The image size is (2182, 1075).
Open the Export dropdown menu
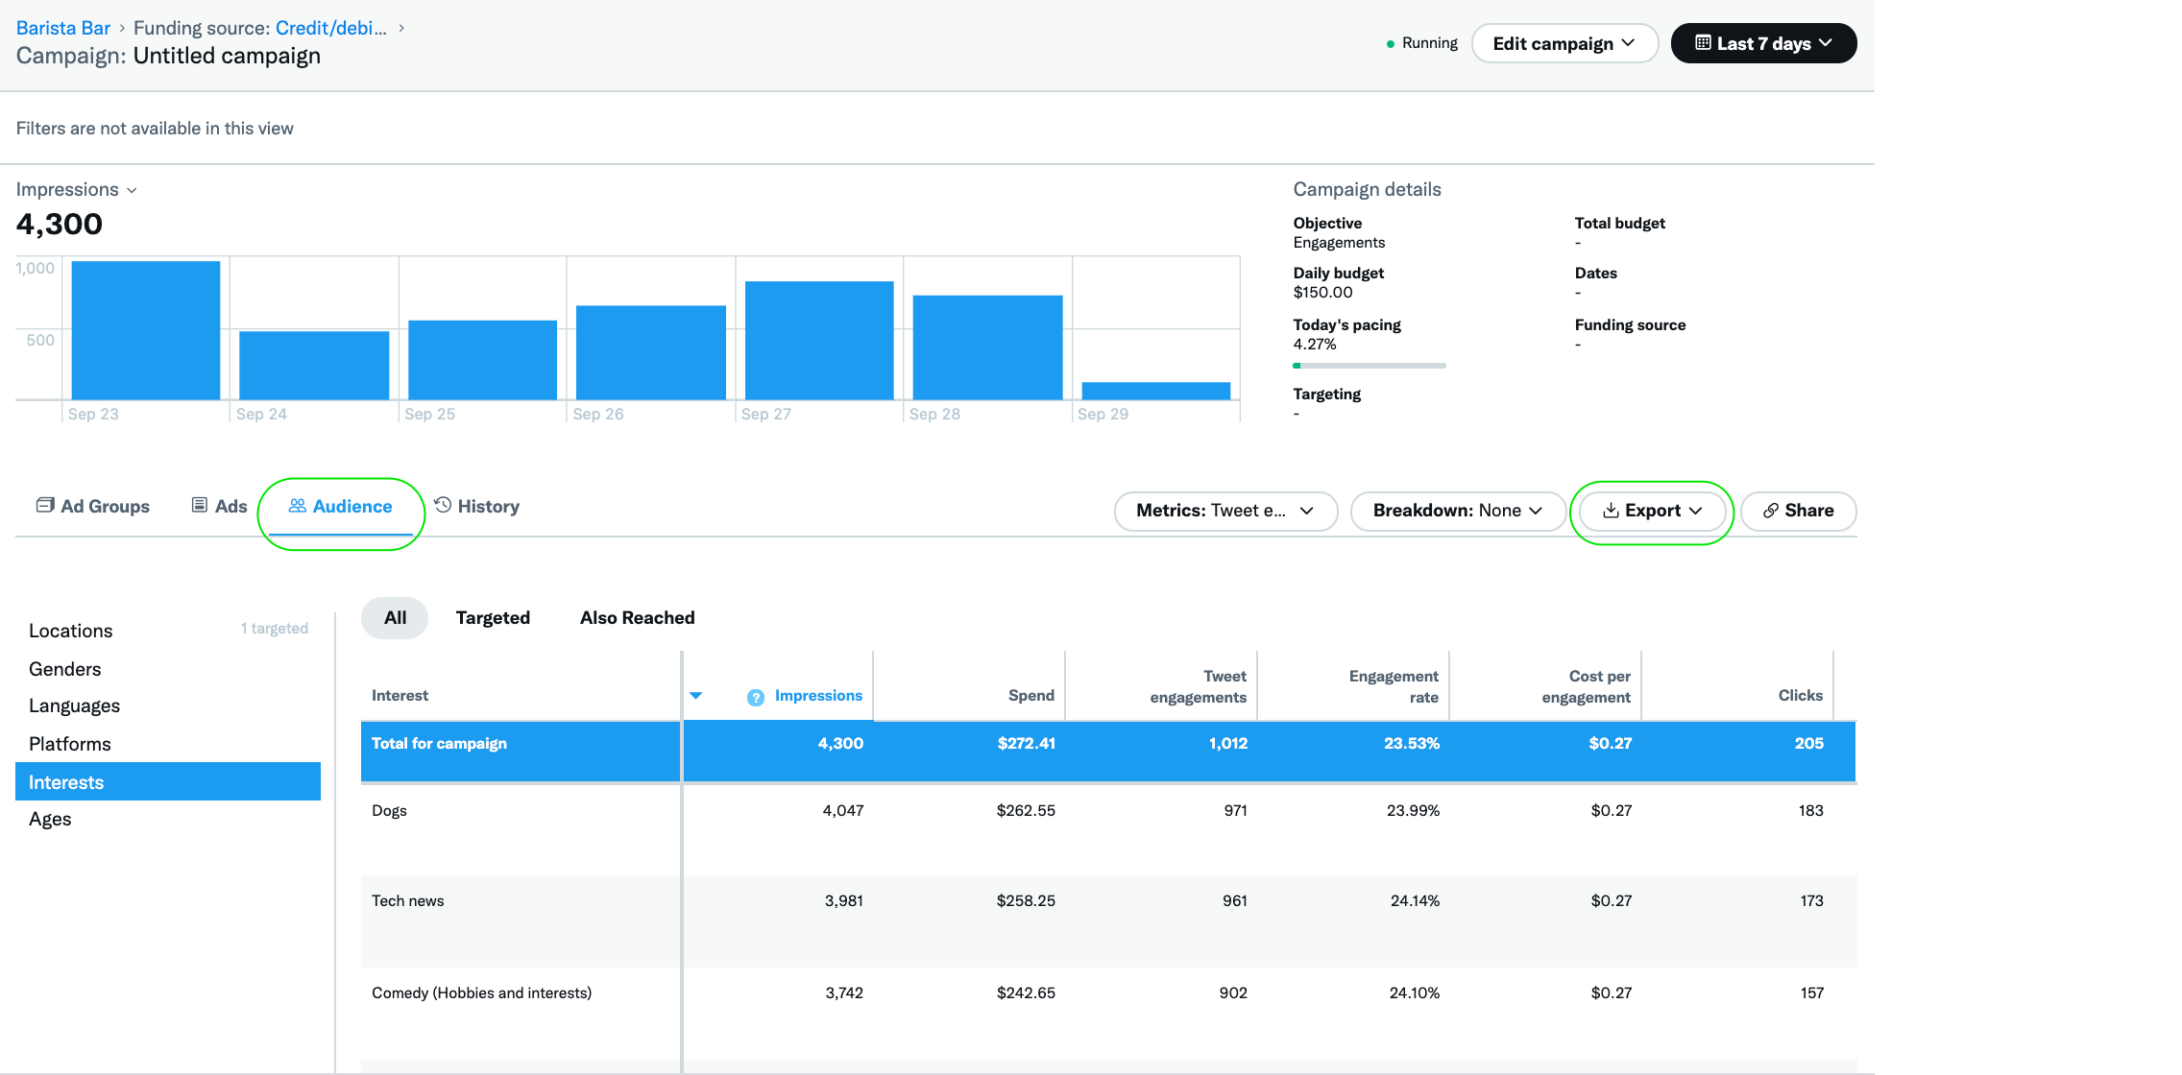pos(1652,511)
